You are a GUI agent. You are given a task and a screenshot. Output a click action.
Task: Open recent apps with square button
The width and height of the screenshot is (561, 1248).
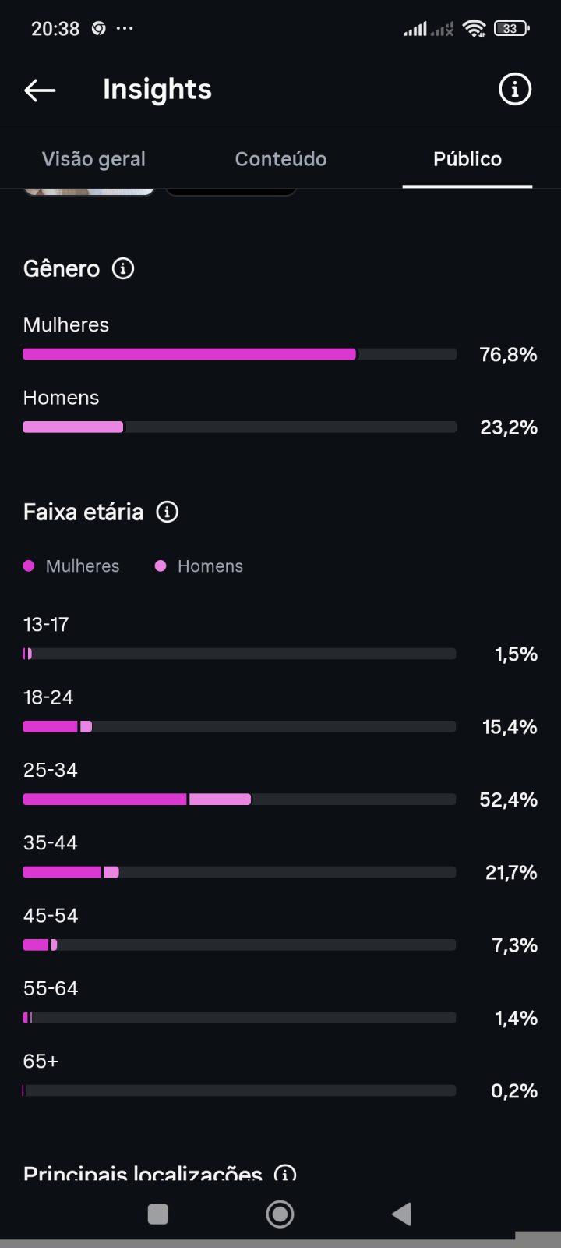[158, 1214]
